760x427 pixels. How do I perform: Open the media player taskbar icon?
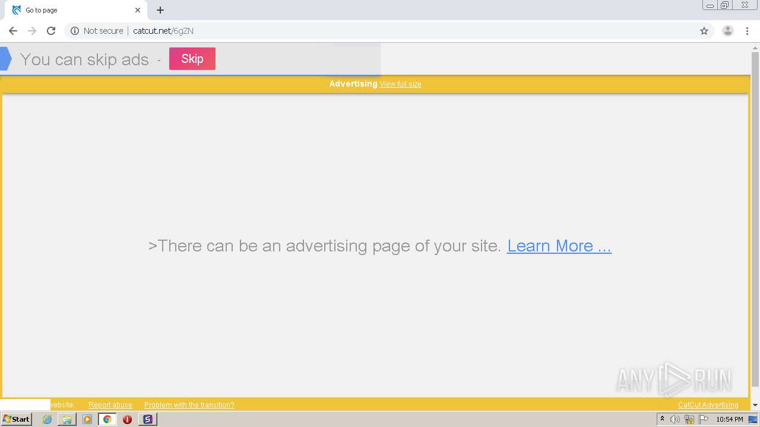click(x=87, y=419)
